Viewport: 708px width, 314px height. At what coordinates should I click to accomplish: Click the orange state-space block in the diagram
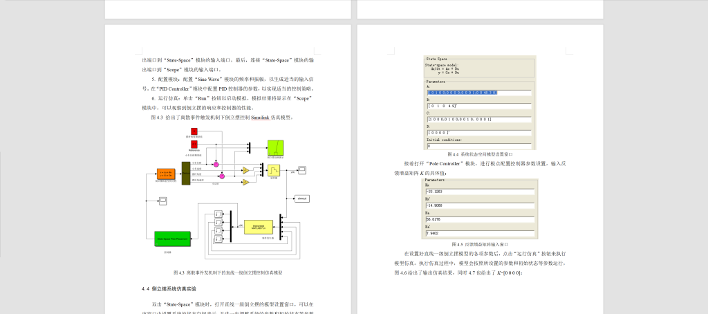click(166, 174)
